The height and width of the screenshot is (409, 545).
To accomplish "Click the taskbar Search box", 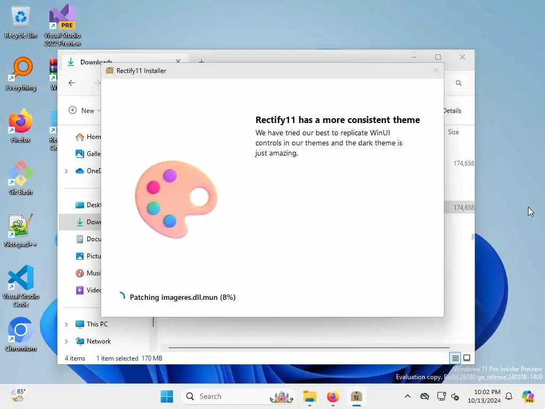I will [238, 396].
